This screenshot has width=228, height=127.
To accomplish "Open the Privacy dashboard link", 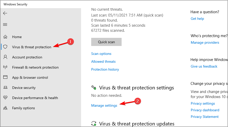I will [x=205, y=110].
